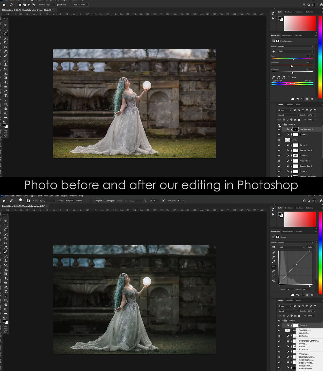Select the Move tool in the lower Photoshop toolbar

5,221
